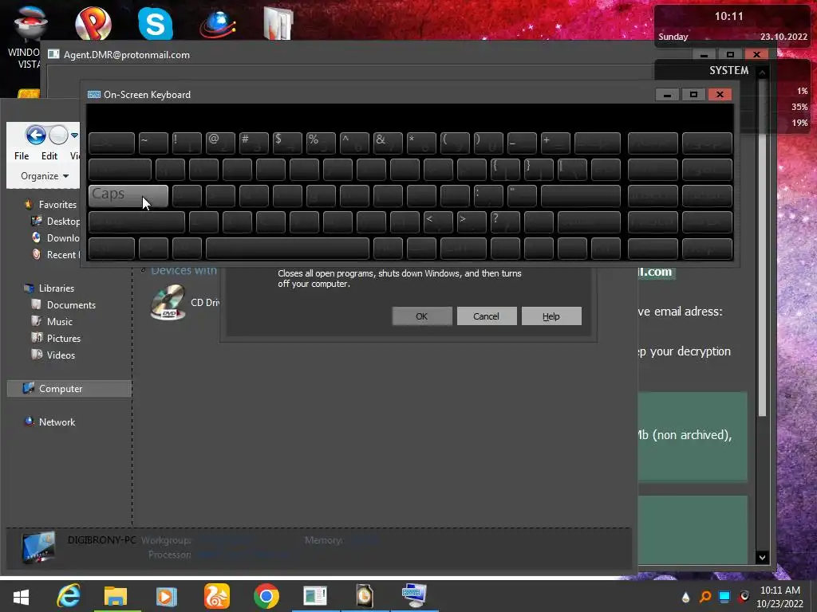Viewport: 817px width, 612px height.
Task: Close the On-Screen Keyboard window
Action: (x=720, y=95)
